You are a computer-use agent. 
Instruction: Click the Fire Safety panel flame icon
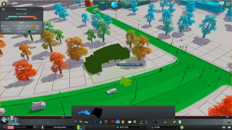pyautogui.click(x=3, y=9)
